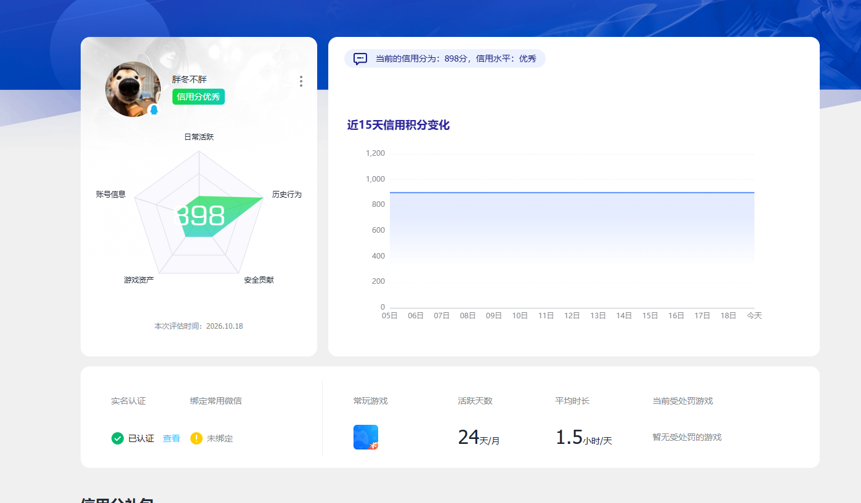861x503 pixels.
Task: Click the dog profile avatar
Action: [133, 89]
